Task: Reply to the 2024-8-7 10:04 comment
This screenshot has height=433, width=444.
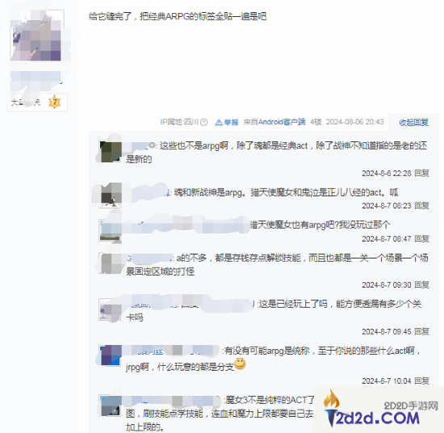Action: pos(421,380)
